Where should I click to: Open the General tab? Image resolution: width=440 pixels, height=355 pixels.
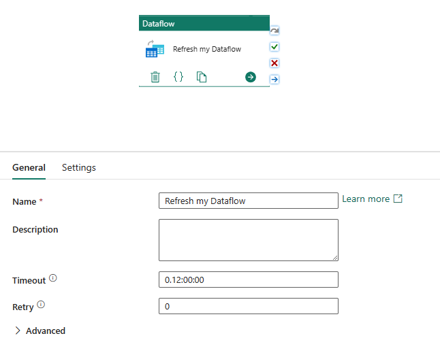29,167
